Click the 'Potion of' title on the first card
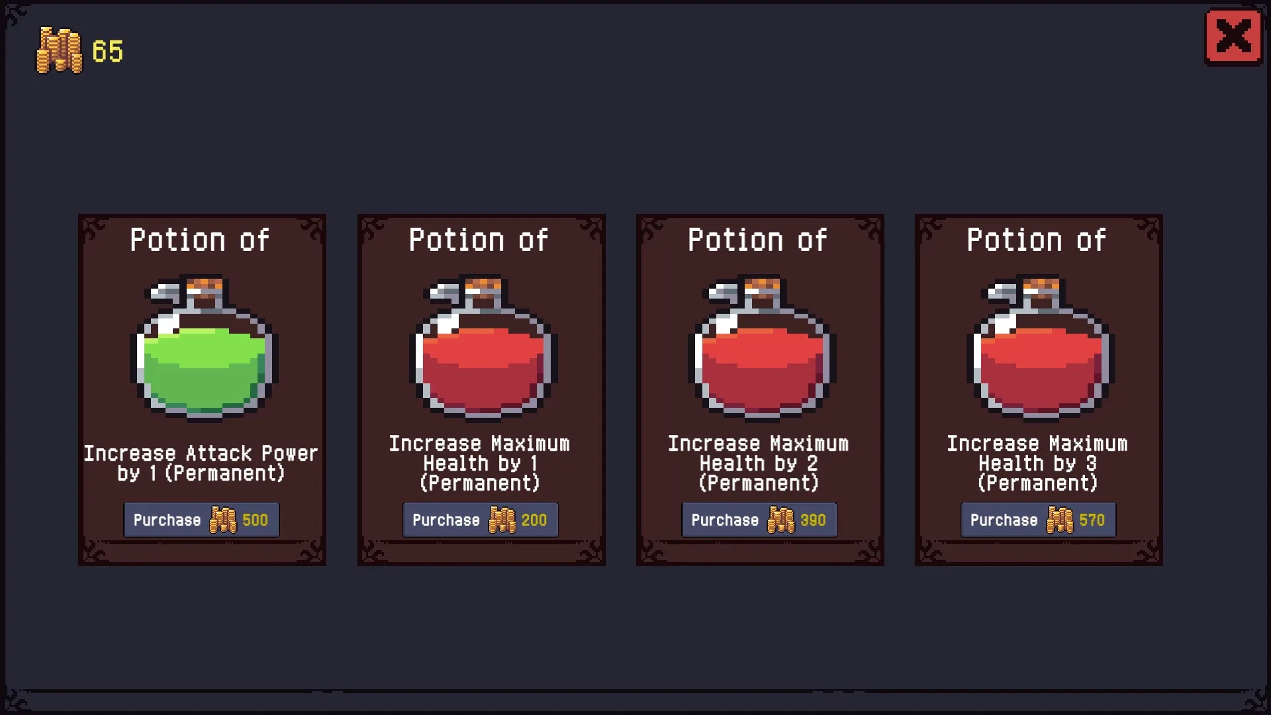1271x715 pixels. 200,240
